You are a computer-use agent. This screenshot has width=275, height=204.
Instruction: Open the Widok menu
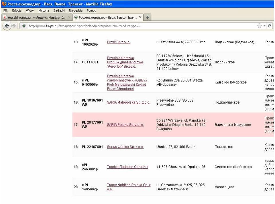point(30,11)
